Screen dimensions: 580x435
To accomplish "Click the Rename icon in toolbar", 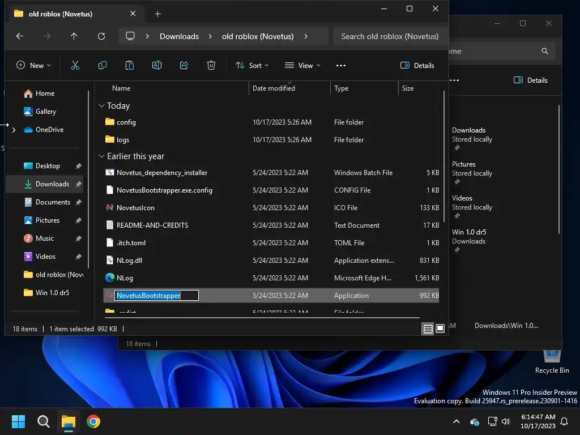I will tap(157, 66).
